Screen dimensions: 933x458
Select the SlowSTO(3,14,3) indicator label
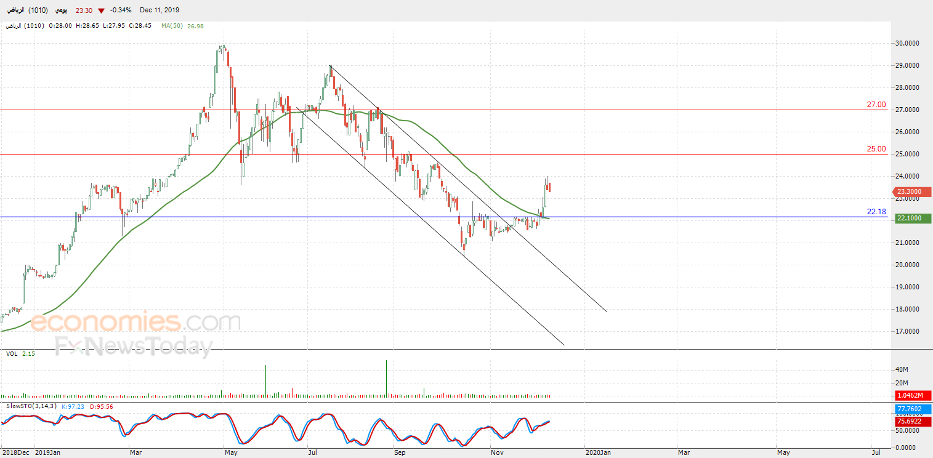point(31,406)
